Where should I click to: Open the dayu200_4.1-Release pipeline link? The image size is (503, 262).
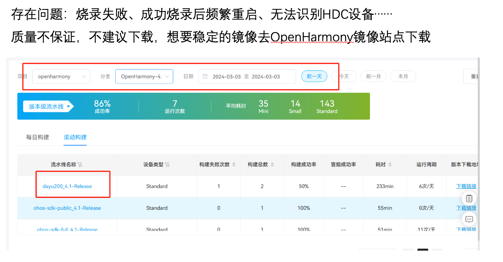click(x=67, y=186)
